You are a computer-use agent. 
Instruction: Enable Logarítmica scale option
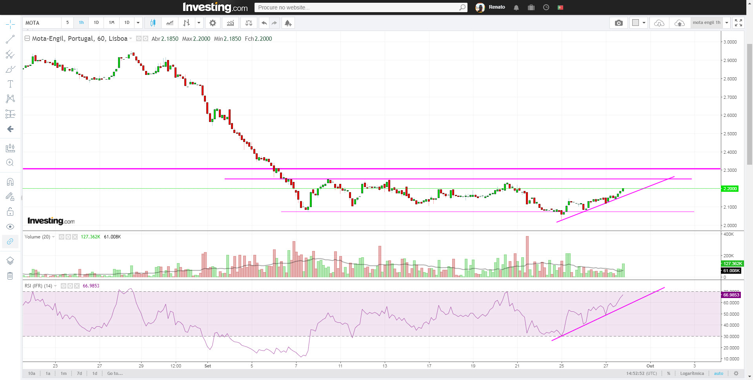pyautogui.click(x=692, y=373)
